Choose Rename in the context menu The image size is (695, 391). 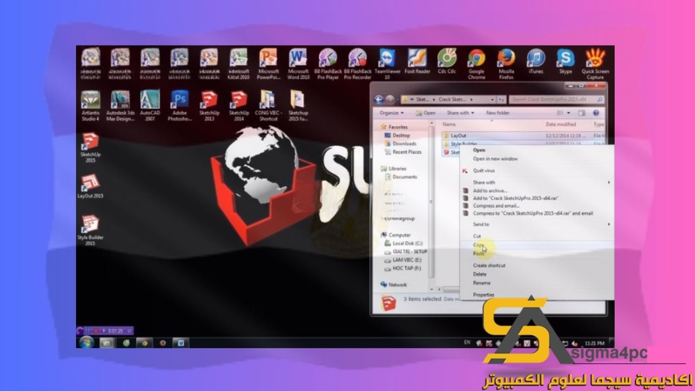pyautogui.click(x=481, y=283)
